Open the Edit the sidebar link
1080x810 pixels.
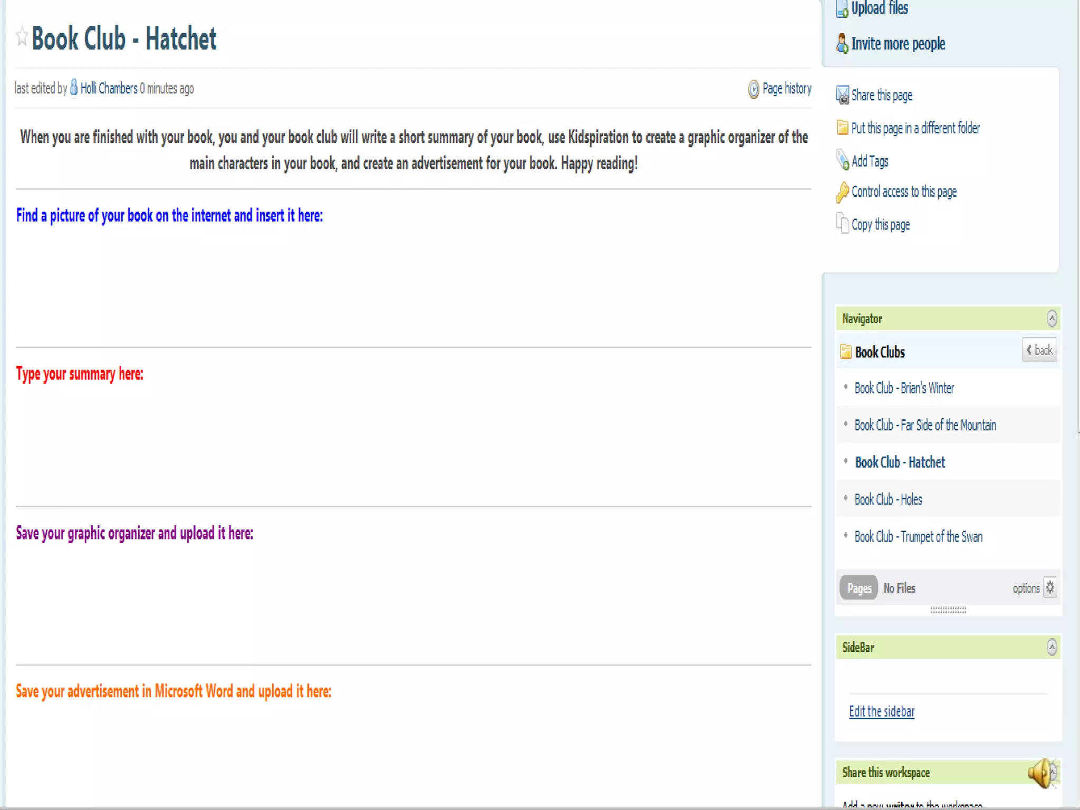pyautogui.click(x=881, y=711)
